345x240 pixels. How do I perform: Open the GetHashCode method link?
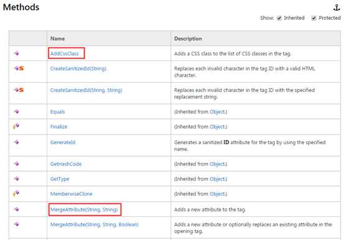(x=66, y=164)
